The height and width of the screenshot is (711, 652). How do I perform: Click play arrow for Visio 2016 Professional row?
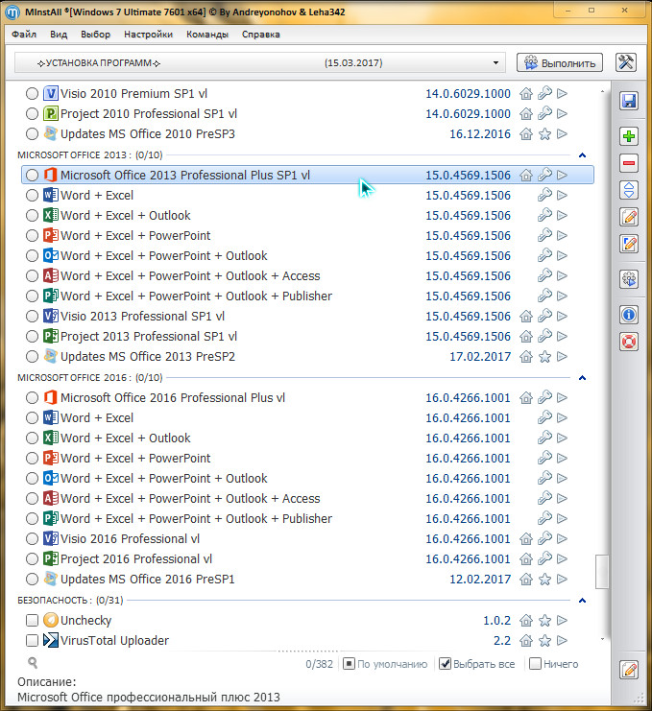562,538
